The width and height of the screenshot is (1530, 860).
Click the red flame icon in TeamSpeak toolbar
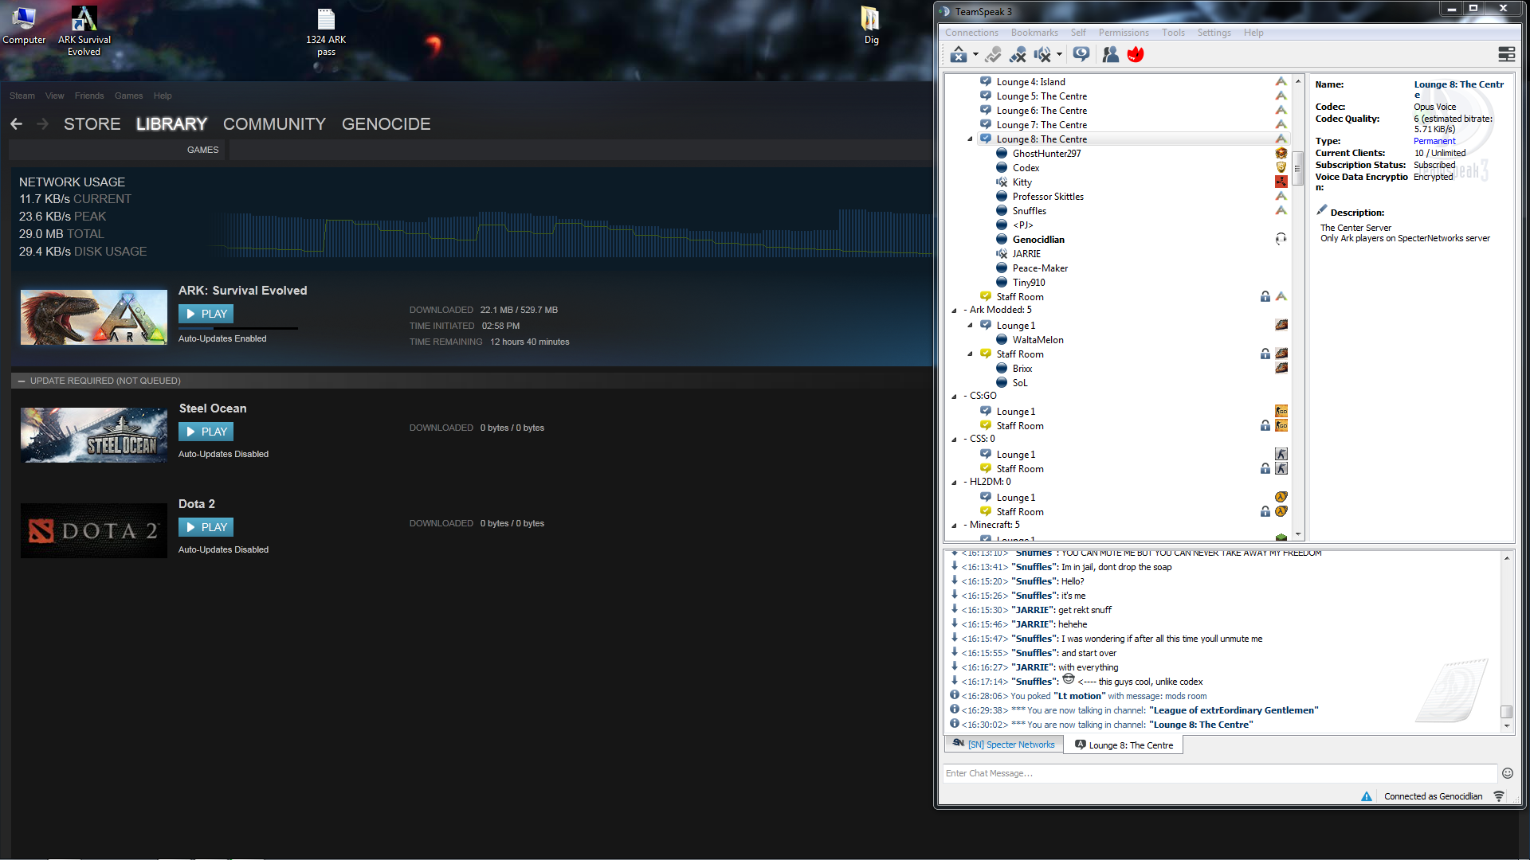click(1136, 54)
